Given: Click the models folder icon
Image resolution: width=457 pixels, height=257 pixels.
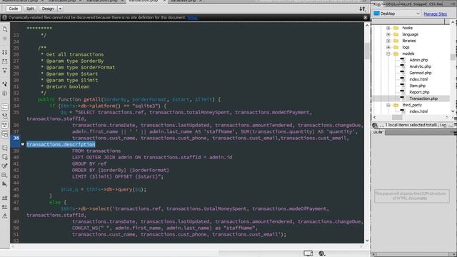Looking at the screenshot, I should tap(396, 54).
